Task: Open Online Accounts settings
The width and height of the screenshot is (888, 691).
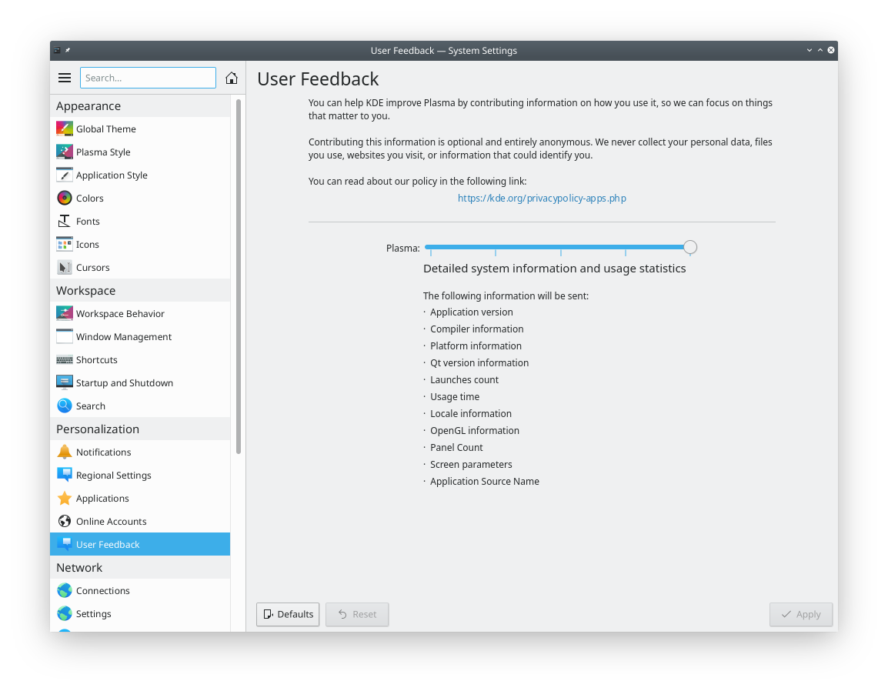Action: 140,521
